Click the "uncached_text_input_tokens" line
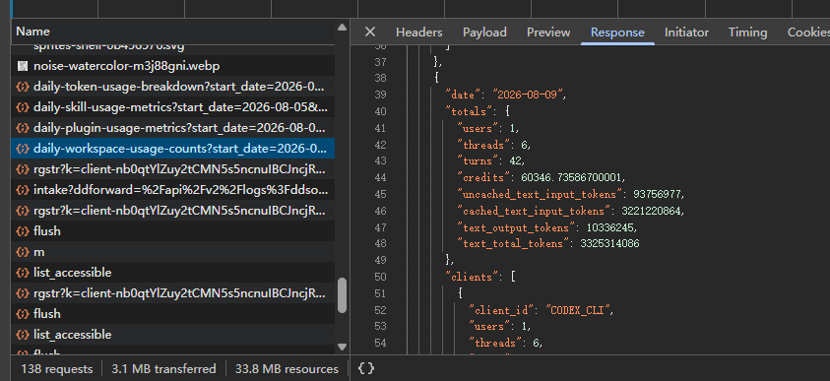The image size is (830, 381). tap(571, 194)
